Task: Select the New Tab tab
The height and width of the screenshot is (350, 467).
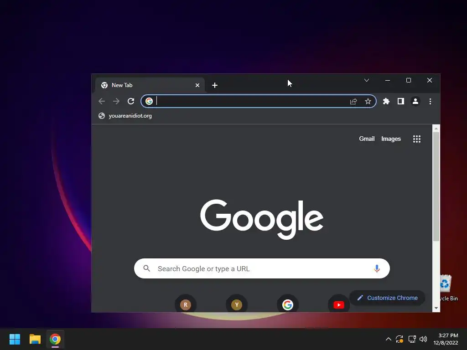Action: coord(150,85)
